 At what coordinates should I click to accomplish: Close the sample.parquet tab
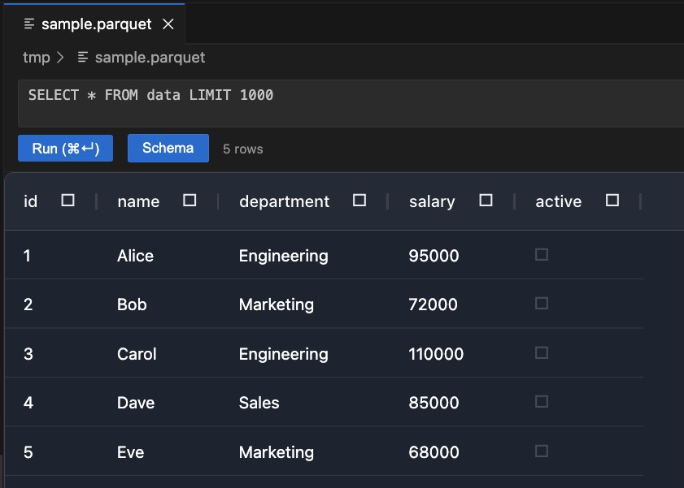[x=168, y=24]
